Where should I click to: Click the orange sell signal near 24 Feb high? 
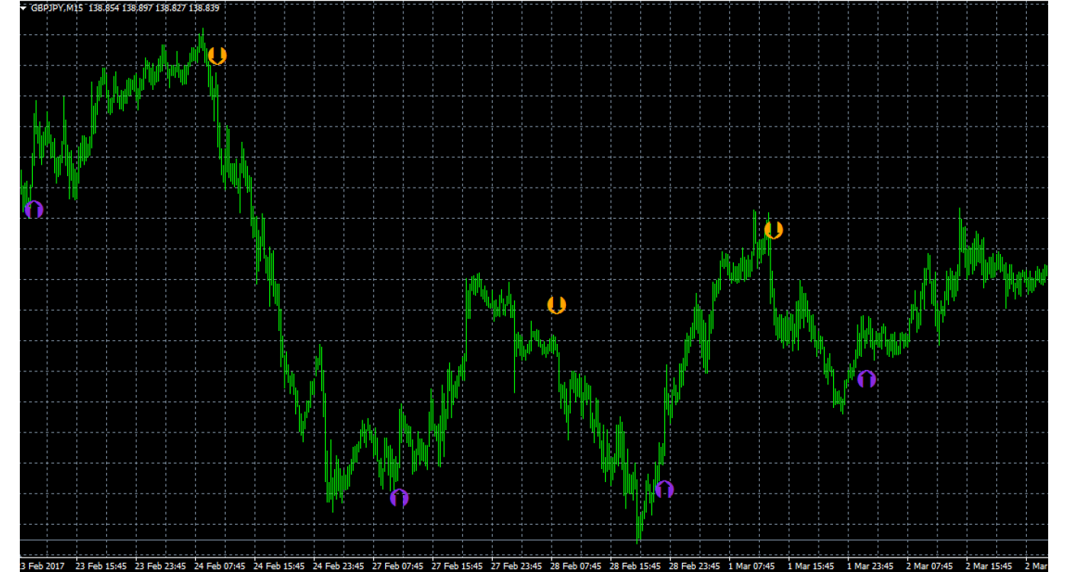pos(217,56)
